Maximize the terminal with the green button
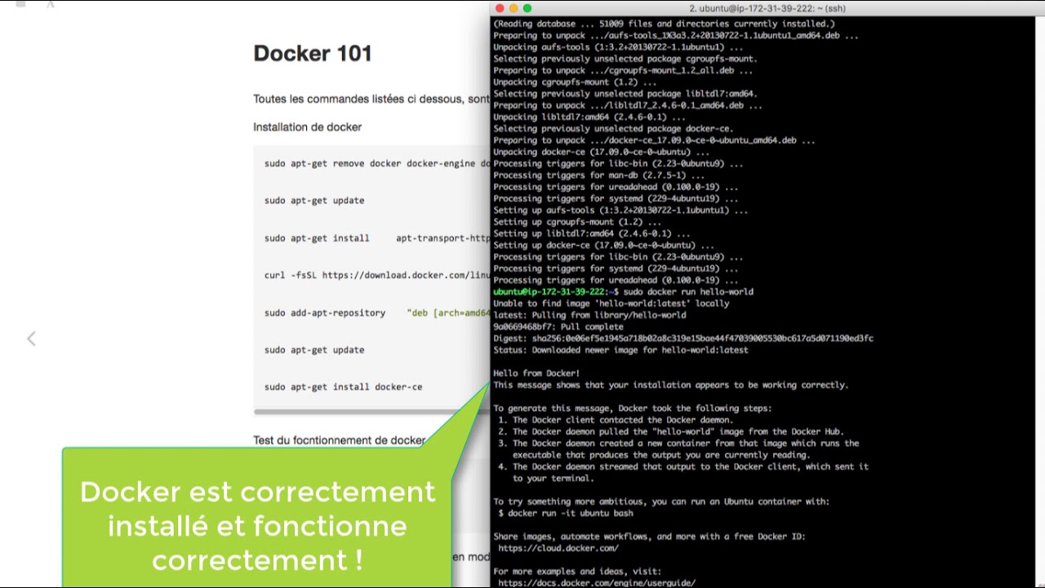This screenshot has height=588, width=1045. (527, 8)
